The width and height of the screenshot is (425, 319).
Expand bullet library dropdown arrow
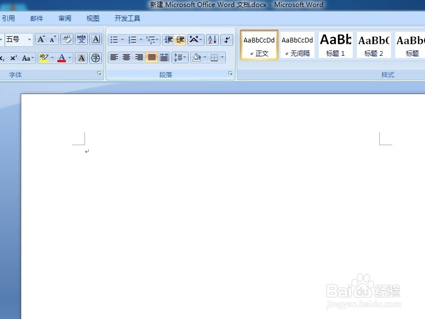[x=123, y=40]
